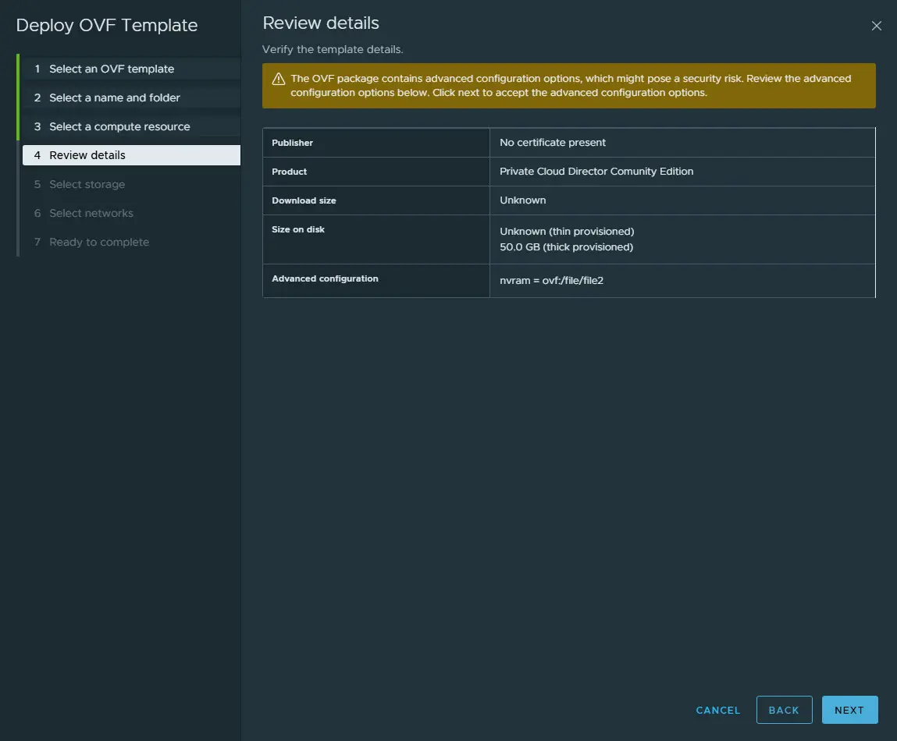This screenshot has width=897, height=741.
Task: Select the Review details step
Action: click(87, 155)
